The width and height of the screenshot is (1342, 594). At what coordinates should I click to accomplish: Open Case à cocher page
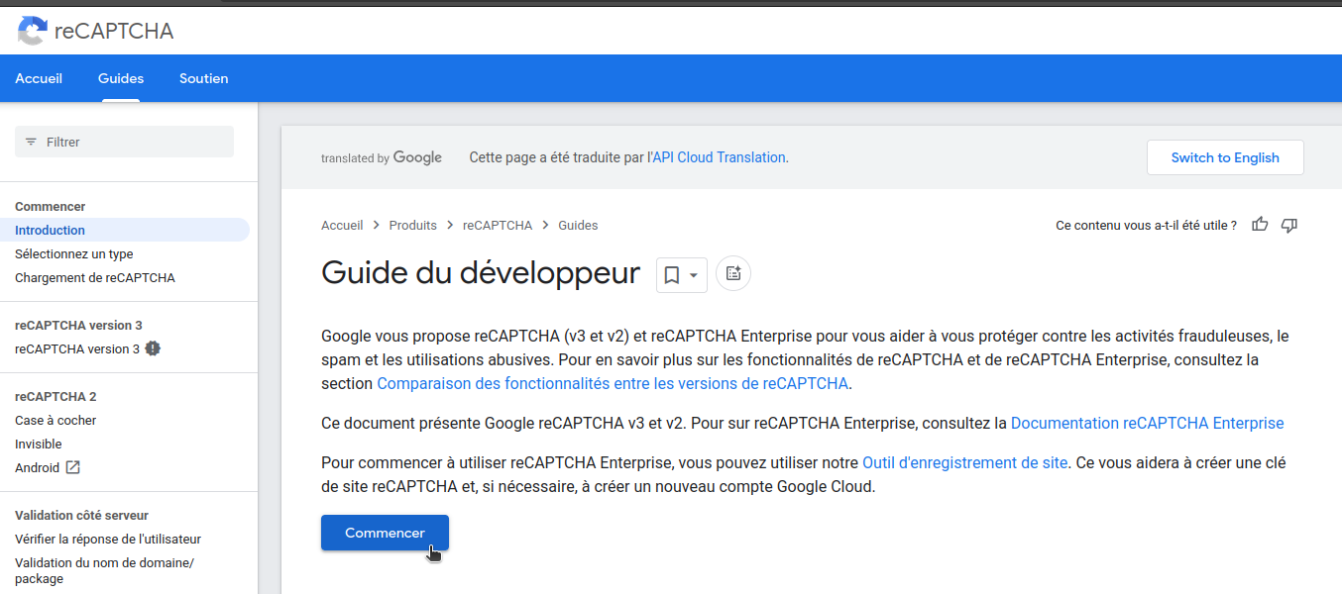[x=56, y=420]
